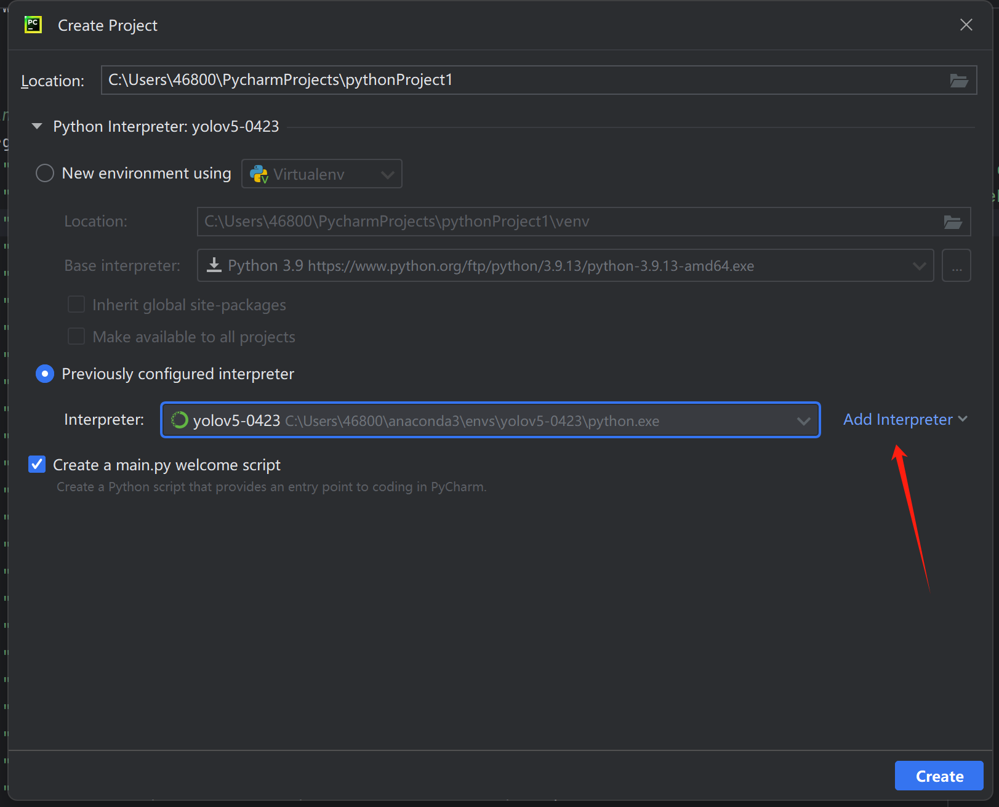Click the folder icon in venv Location field
999x807 pixels.
[x=952, y=222]
